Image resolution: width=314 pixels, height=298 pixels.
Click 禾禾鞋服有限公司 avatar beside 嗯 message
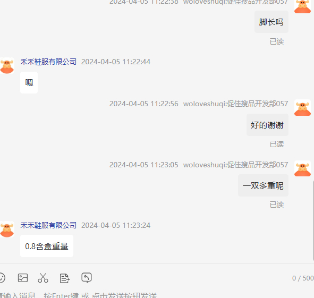point(7,66)
